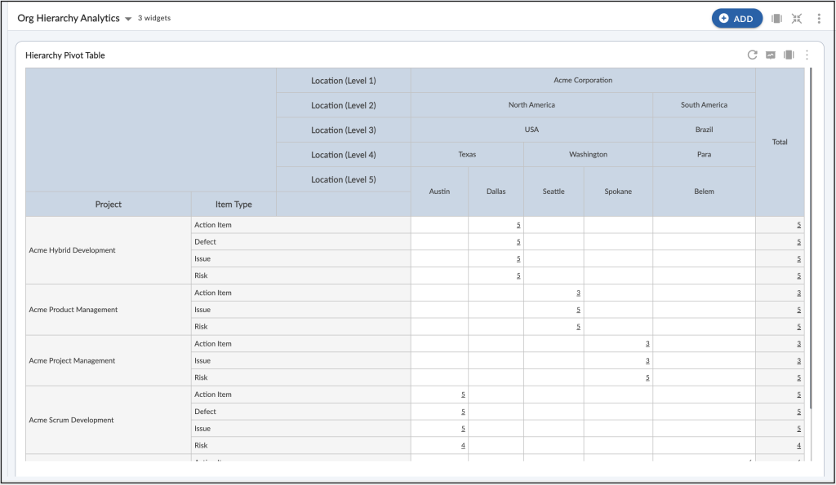Click the Location (Level 1) header label
The height and width of the screenshot is (485, 836).
[344, 81]
